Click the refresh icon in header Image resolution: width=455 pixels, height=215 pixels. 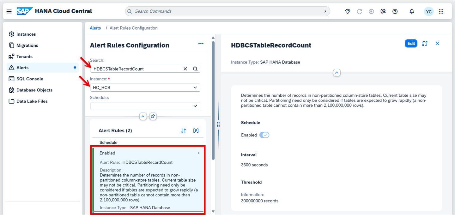pos(360,11)
